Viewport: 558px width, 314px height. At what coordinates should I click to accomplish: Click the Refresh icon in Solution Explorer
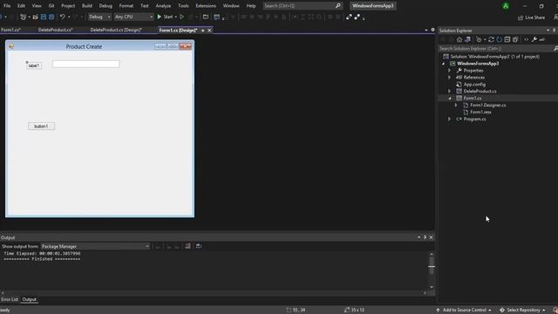[500, 39]
